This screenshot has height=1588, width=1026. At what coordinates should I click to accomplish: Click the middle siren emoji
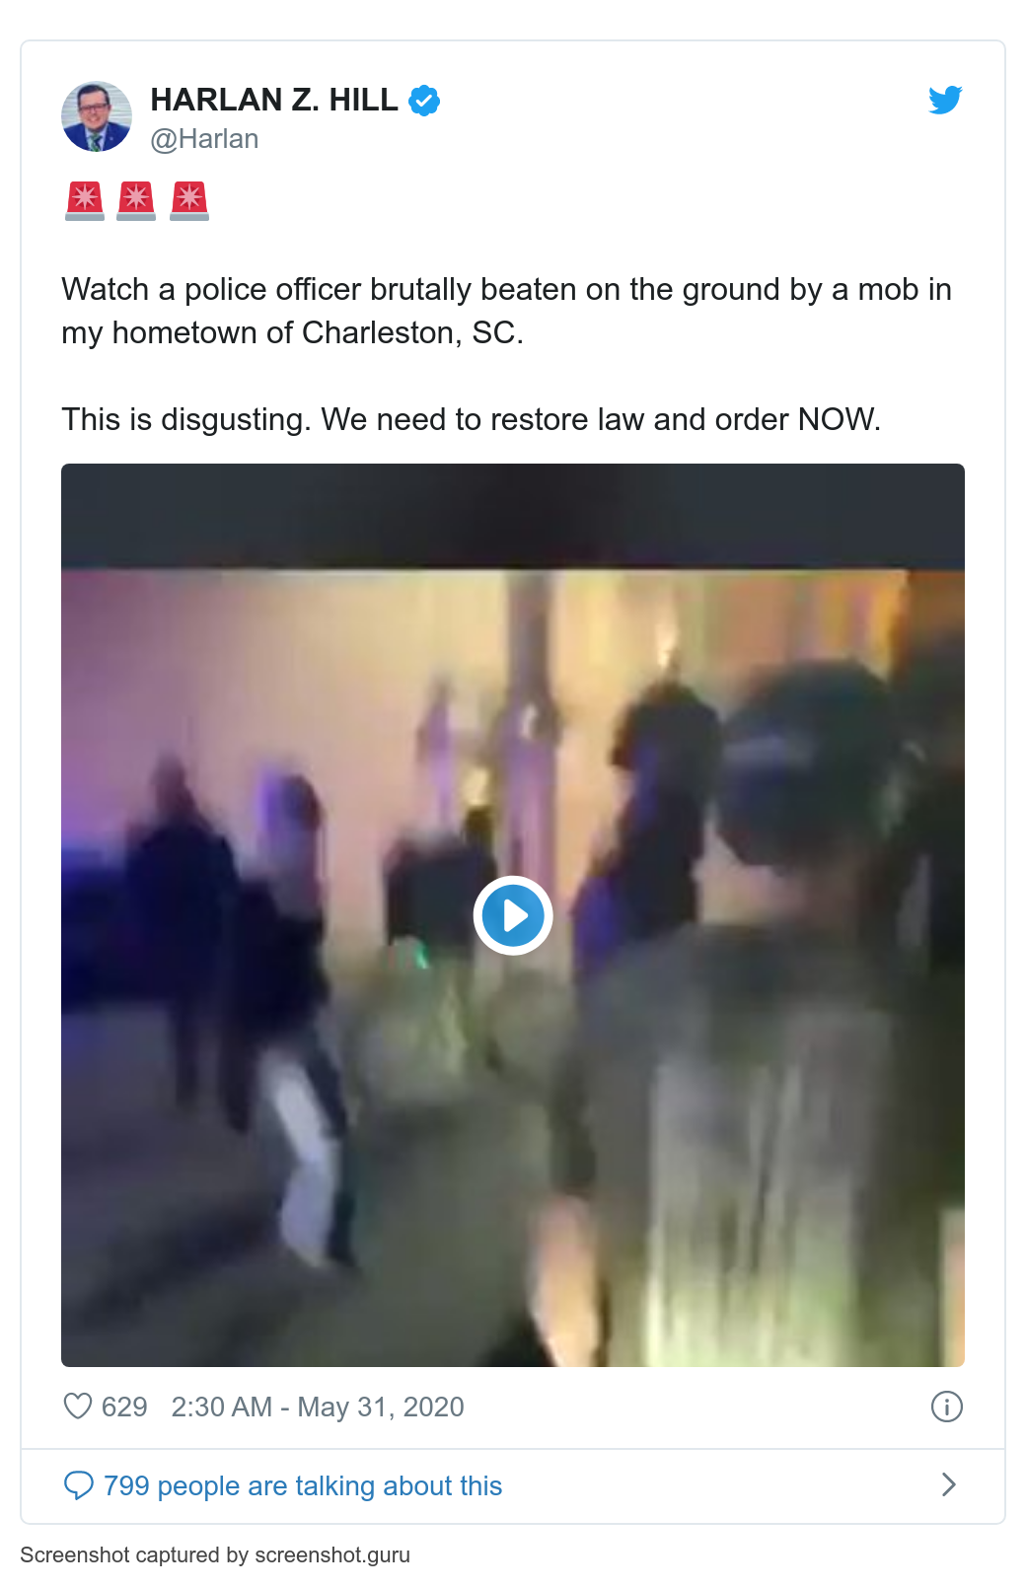[136, 200]
